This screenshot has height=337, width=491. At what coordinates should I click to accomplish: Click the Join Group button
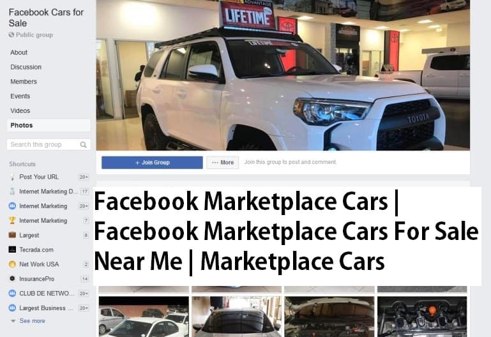point(152,162)
